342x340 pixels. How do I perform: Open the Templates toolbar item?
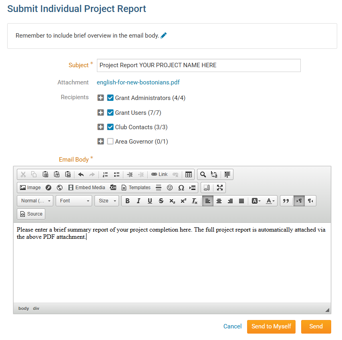(x=136, y=188)
